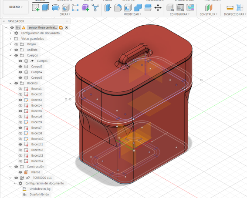The image size is (247, 198).
Task: Open the CONFIGURAR dropdown menu
Action: (179, 14)
